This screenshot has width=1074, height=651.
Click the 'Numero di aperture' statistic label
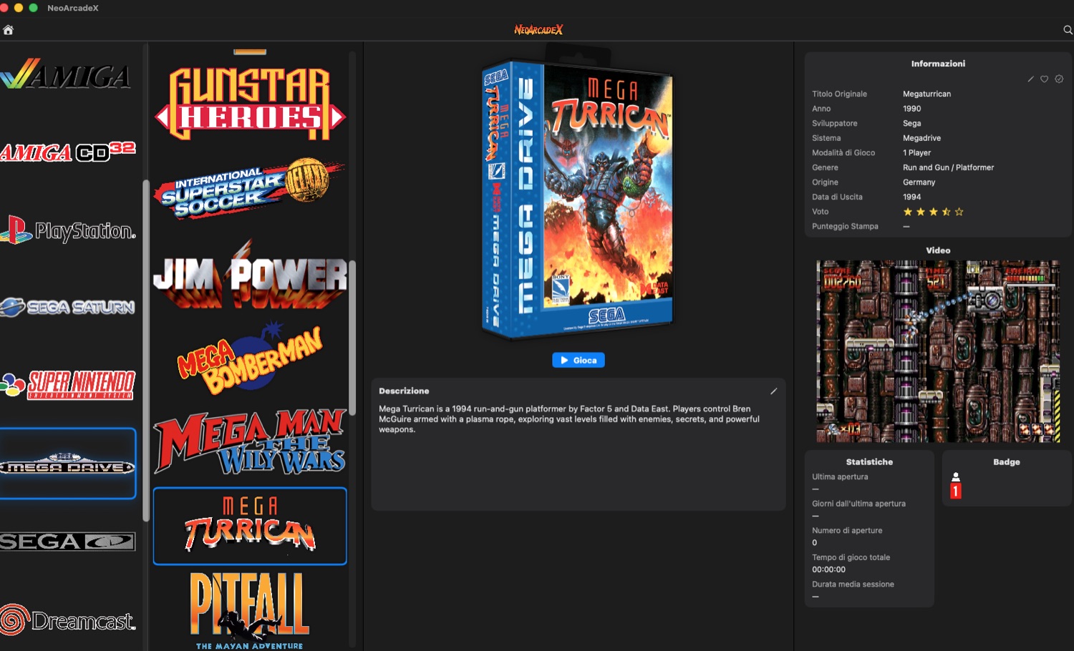[x=847, y=530]
